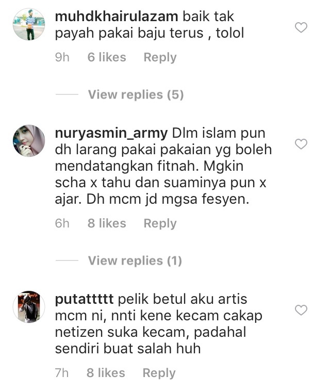Select the 6h comment timestamp
The width and height of the screenshot is (330, 392).
tap(62, 223)
